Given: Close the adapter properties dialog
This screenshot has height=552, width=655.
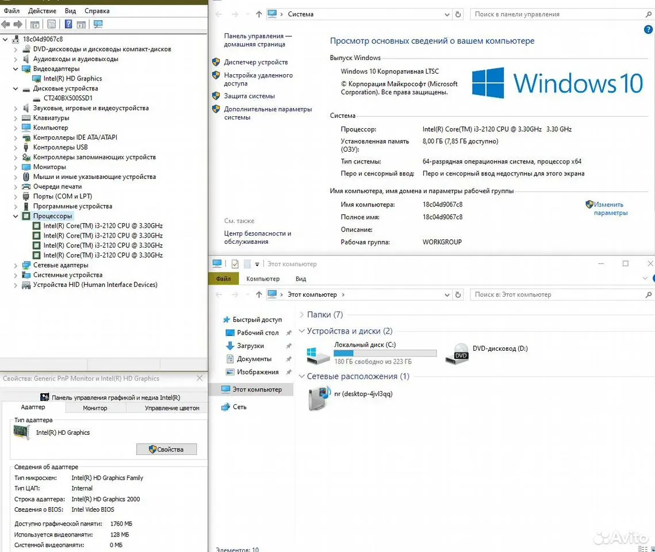Looking at the screenshot, I should pos(200,378).
